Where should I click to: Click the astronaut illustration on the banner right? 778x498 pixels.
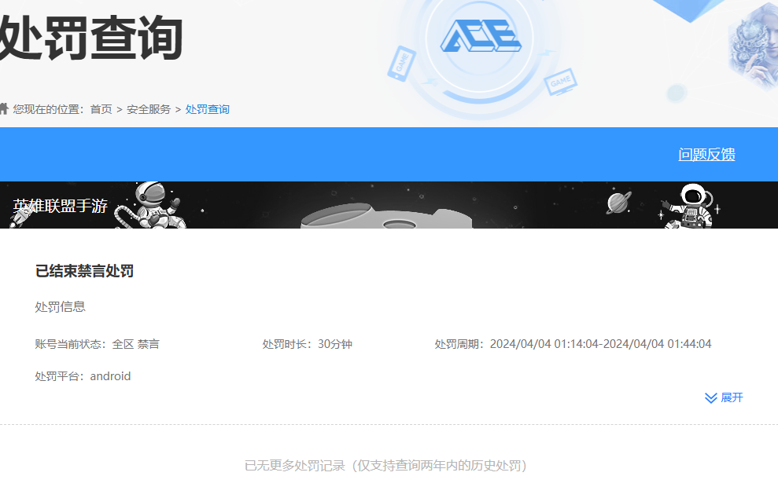tap(692, 206)
